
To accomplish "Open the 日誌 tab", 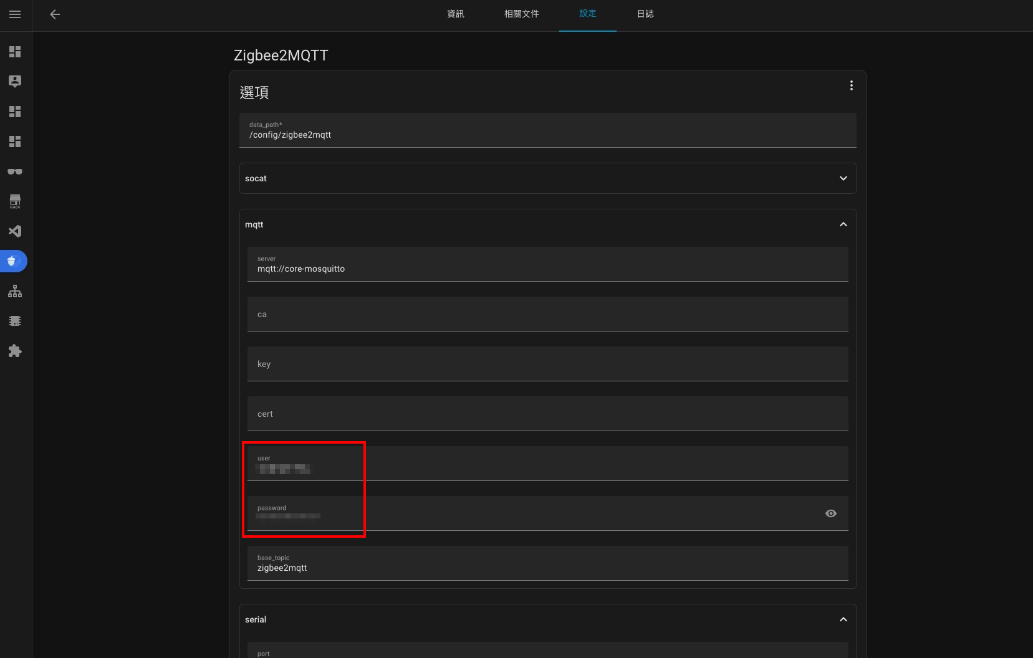I will click(x=645, y=14).
